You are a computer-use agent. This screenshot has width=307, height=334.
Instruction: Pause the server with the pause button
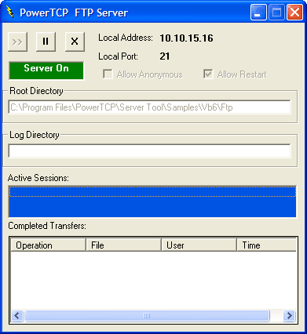point(46,42)
